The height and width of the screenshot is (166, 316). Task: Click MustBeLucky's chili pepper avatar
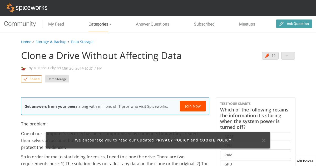coord(24,68)
